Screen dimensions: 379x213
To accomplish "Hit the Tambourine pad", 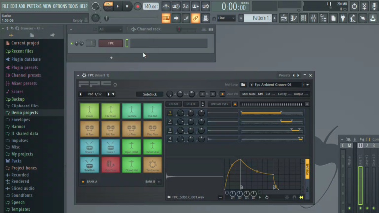I will [x=152, y=164].
